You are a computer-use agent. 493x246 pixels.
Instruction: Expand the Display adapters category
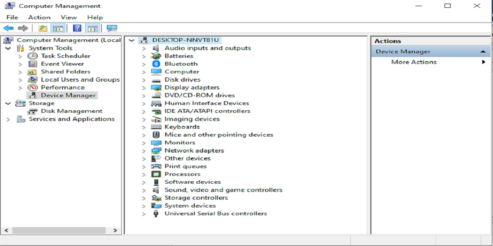click(144, 88)
